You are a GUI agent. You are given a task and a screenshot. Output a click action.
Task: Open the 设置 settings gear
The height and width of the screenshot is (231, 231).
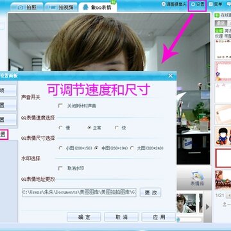[x=197, y=4]
